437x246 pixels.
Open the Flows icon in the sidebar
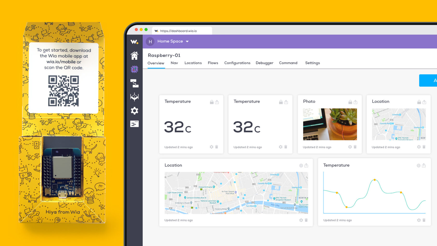point(134,83)
